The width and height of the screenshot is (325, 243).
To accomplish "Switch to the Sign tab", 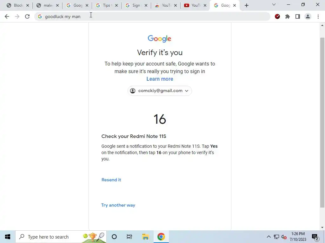I will coord(134,5).
